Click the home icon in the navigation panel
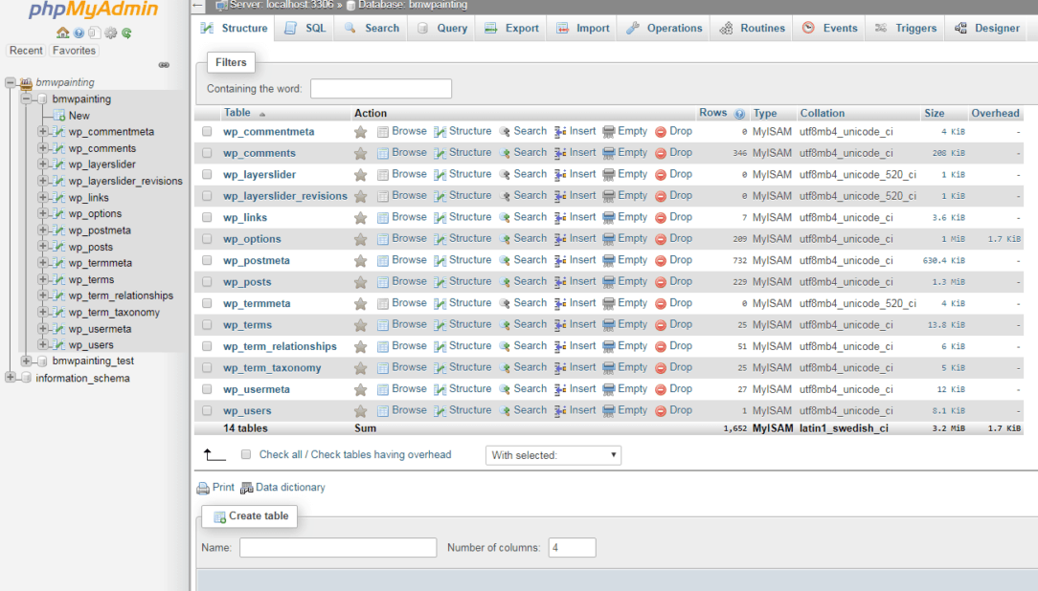1038x591 pixels. [62, 33]
